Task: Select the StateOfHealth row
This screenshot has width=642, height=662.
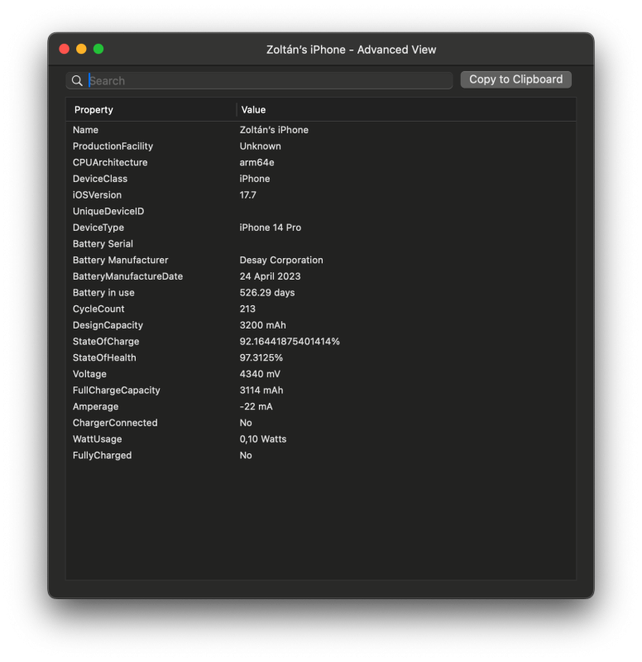Action: click(x=321, y=357)
